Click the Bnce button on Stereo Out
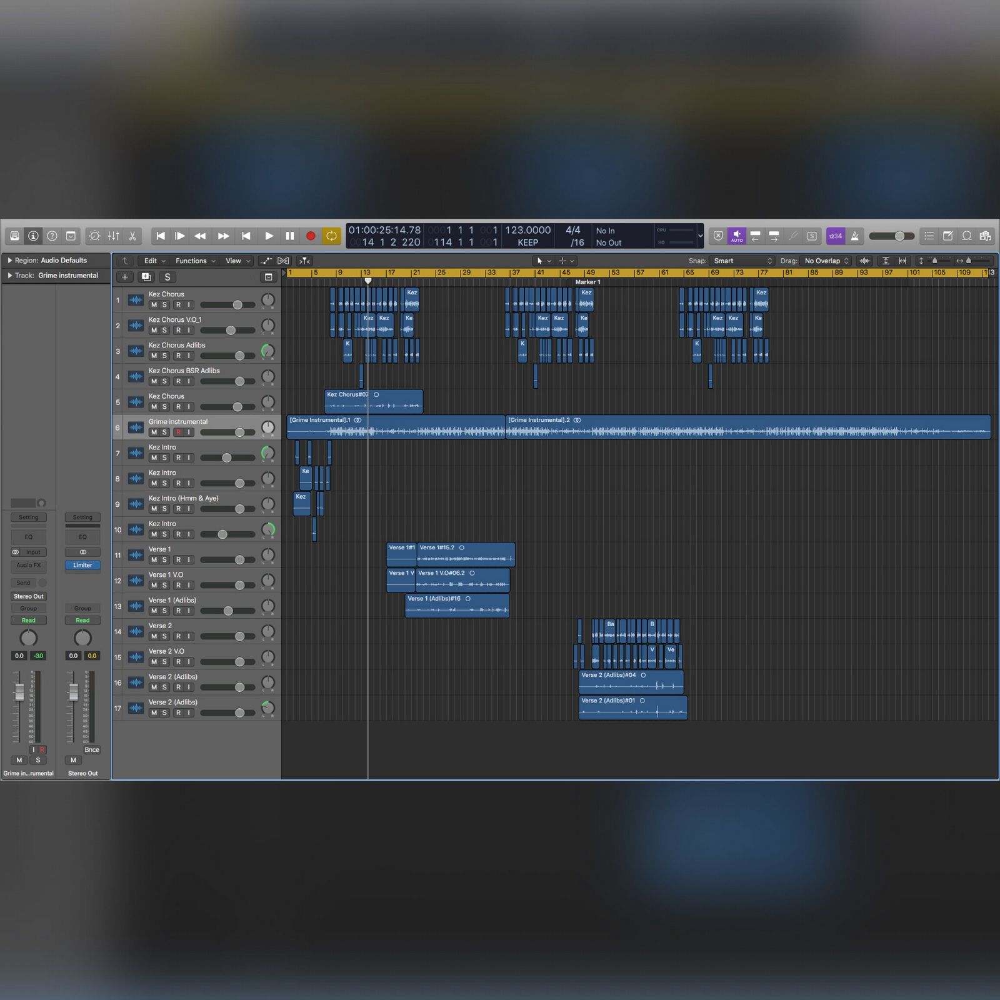 pyautogui.click(x=91, y=749)
